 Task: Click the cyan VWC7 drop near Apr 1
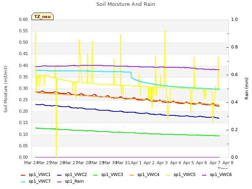coord(131,75)
